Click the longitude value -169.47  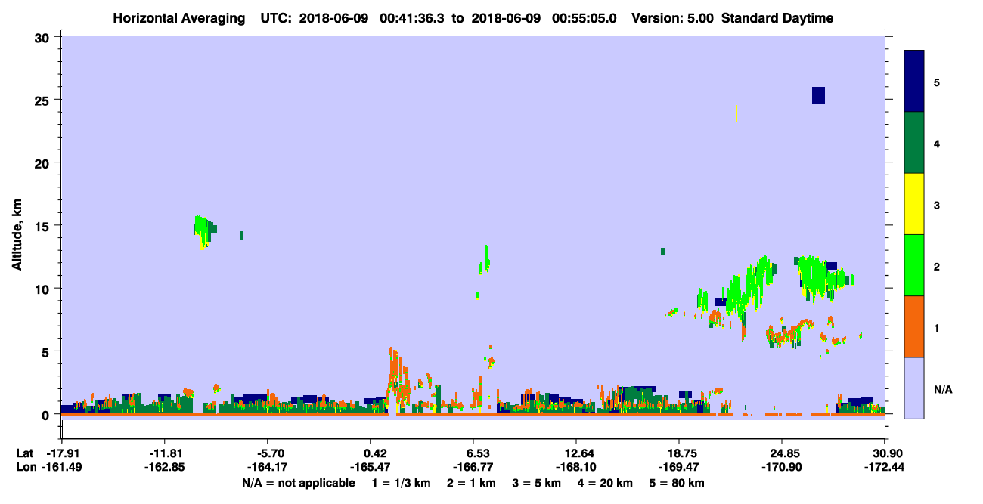coord(679,467)
